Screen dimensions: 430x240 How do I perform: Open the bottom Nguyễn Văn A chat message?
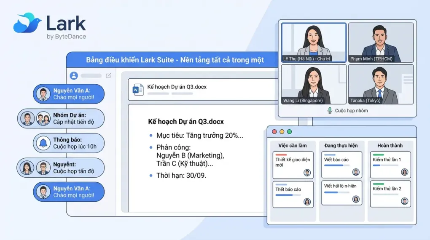[x=69, y=192]
